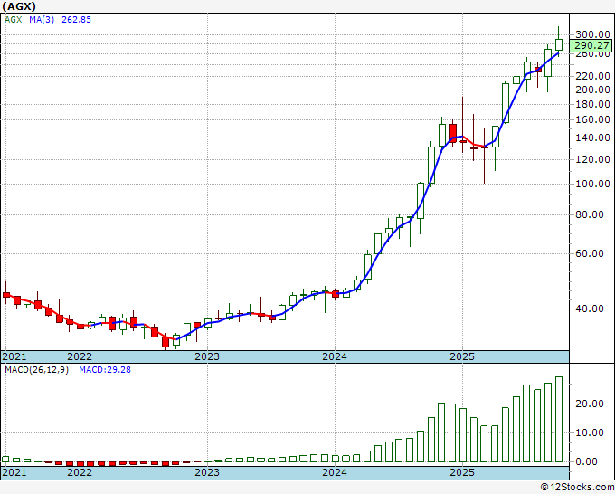Click the 40.00 price axis label
The image size is (615, 494).
point(590,309)
